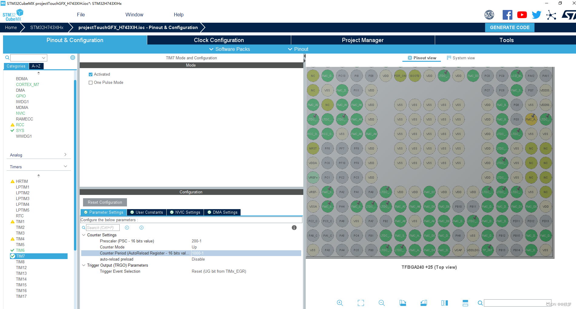Rotate chip clockwise icon
The width and height of the screenshot is (576, 309).
click(x=403, y=303)
